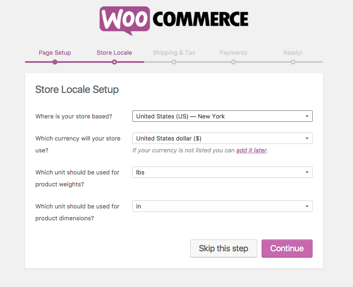Viewport: 353px width, 287px height.
Task: Open the product weight unit dropdown arrow
Action: [307, 172]
